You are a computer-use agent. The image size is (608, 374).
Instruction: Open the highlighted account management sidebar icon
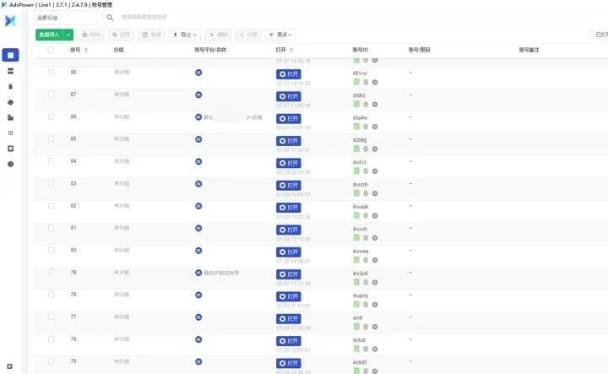tap(10, 55)
